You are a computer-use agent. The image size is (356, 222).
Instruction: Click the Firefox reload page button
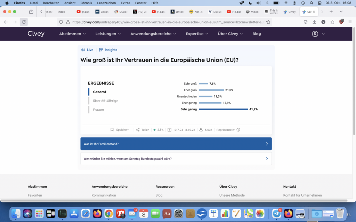pyautogui.click(x=24, y=22)
